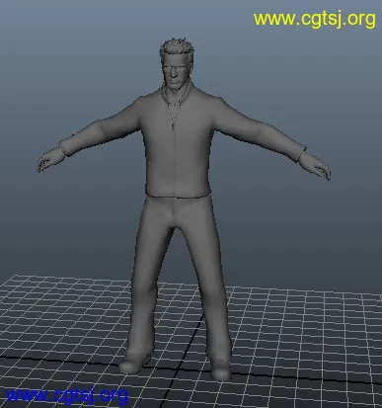Click the yellow www.cgtsj.org watermark link
The width and height of the screenshot is (382, 408).
click(314, 20)
